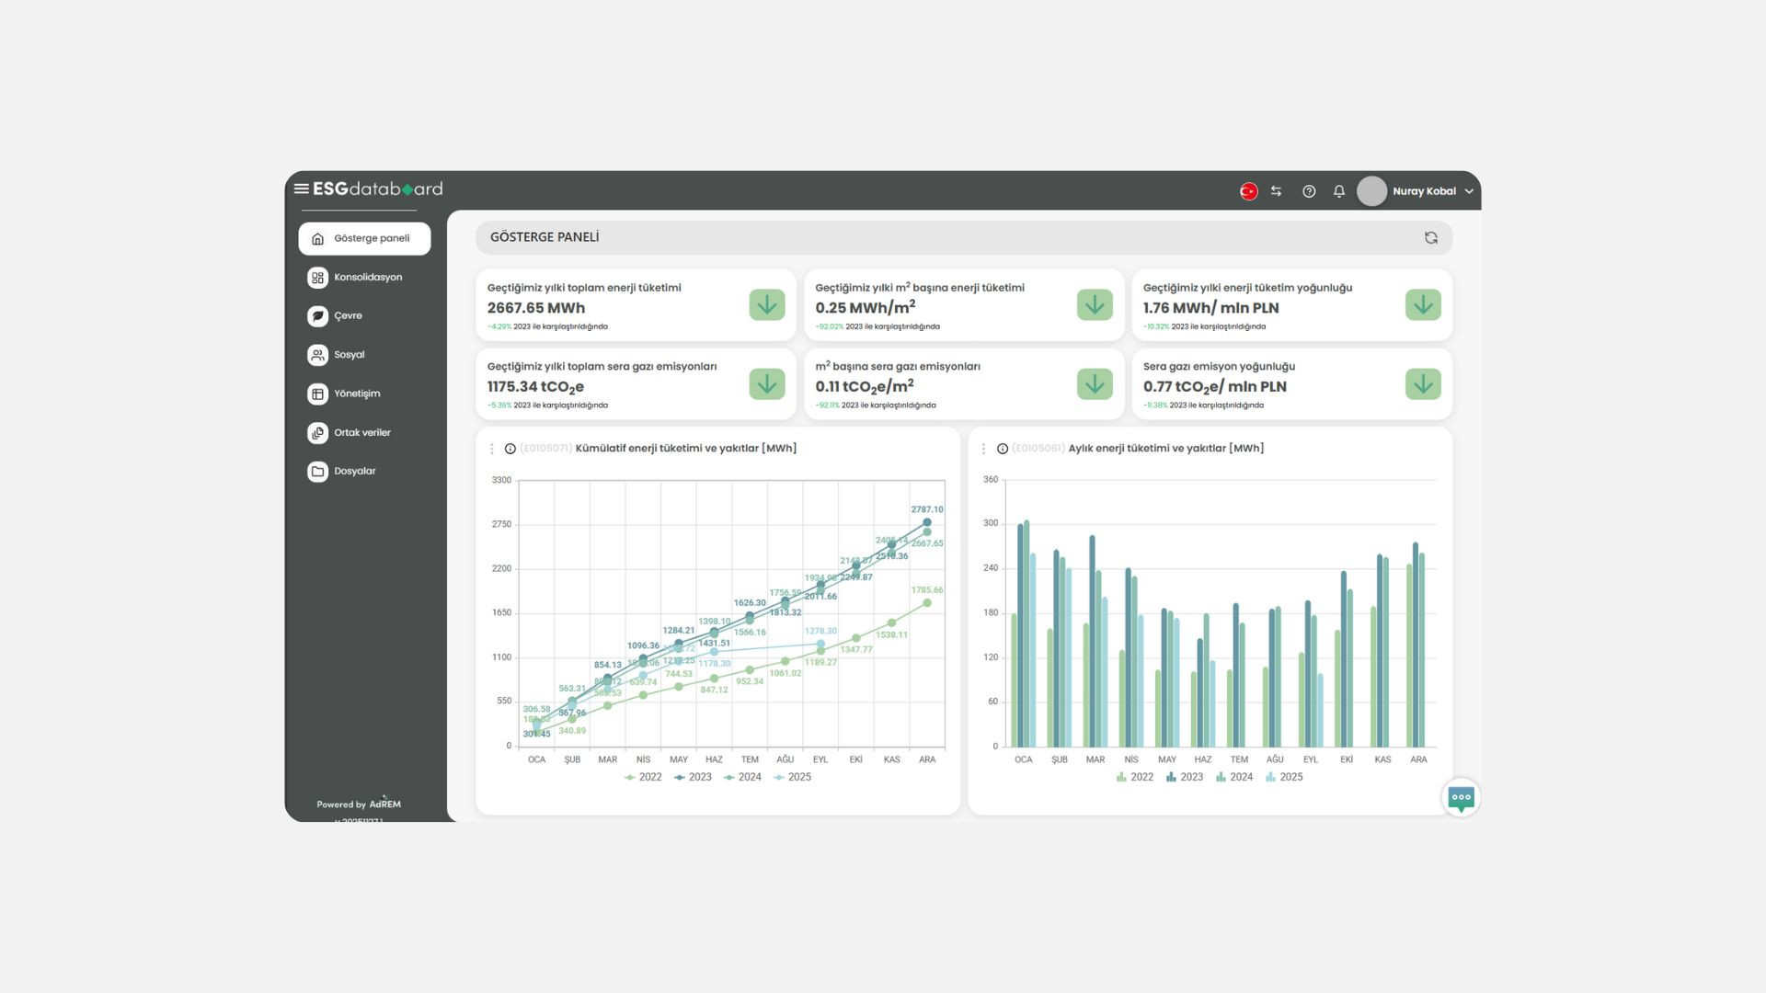Viewport: 1766px width, 993px height.
Task: Click the info icon of Kümülatif enerji chart
Action: pyautogui.click(x=510, y=449)
